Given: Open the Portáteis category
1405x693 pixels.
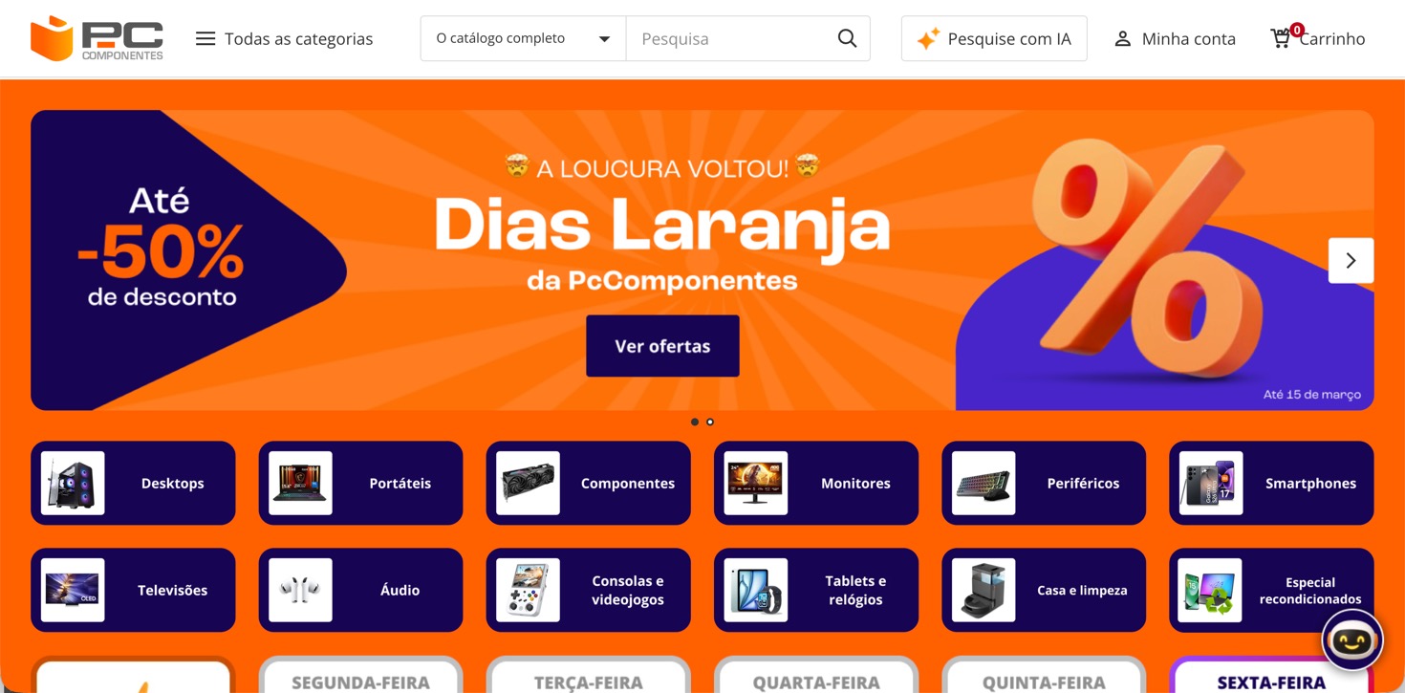Looking at the screenshot, I should coord(360,483).
